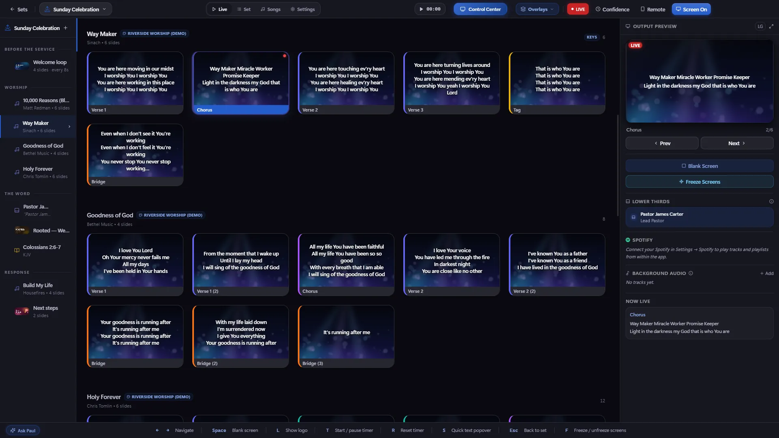Show 'It's running after me' Bridge (3) slide
The image size is (779, 438).
coord(346,337)
